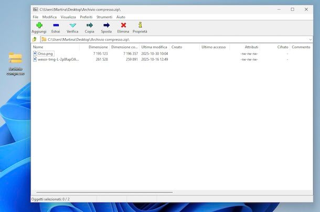Open the Strumenti menu
This screenshot has width=320, height=212.
click(104, 17)
